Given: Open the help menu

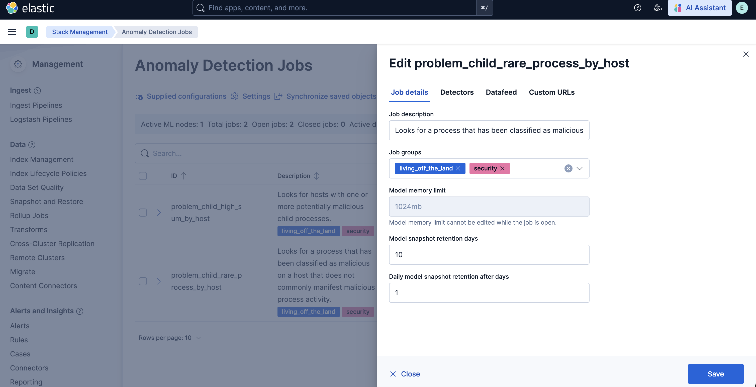Looking at the screenshot, I should pos(637,8).
